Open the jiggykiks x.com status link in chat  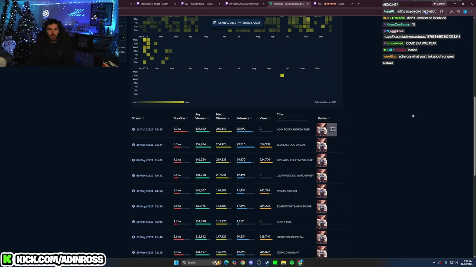pos(422,37)
